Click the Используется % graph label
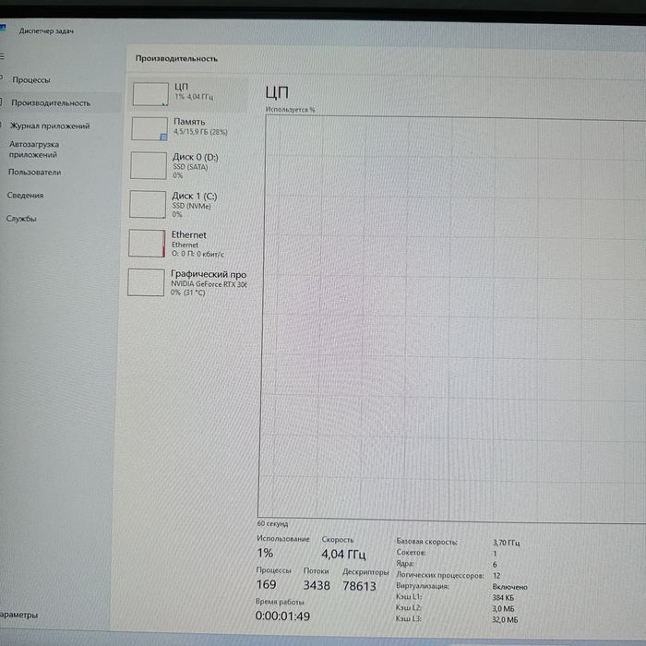Viewport: 646px width, 646px height. tap(290, 110)
